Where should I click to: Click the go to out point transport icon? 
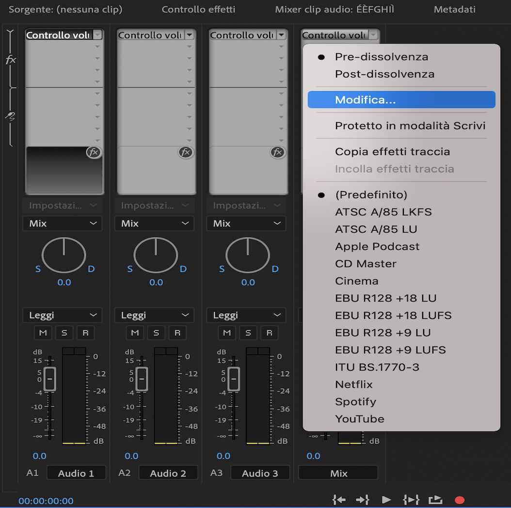pyautogui.click(x=362, y=500)
